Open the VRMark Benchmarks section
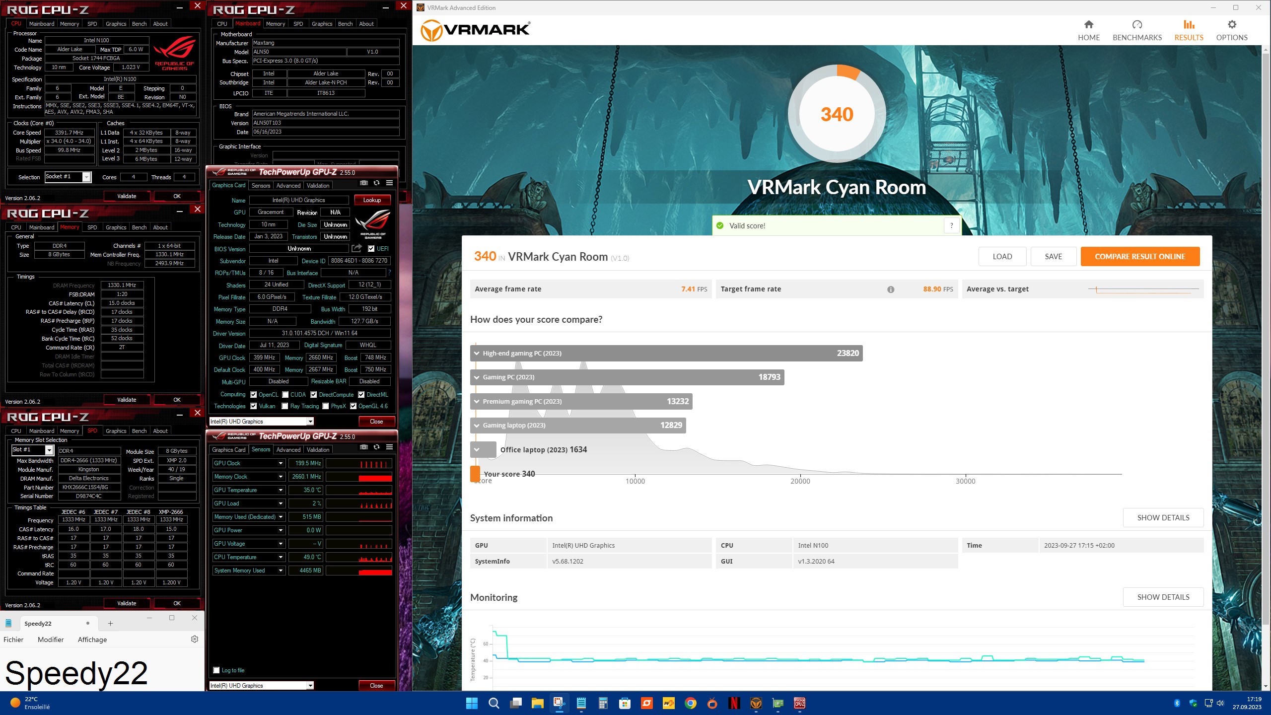The image size is (1271, 715). coord(1137,30)
